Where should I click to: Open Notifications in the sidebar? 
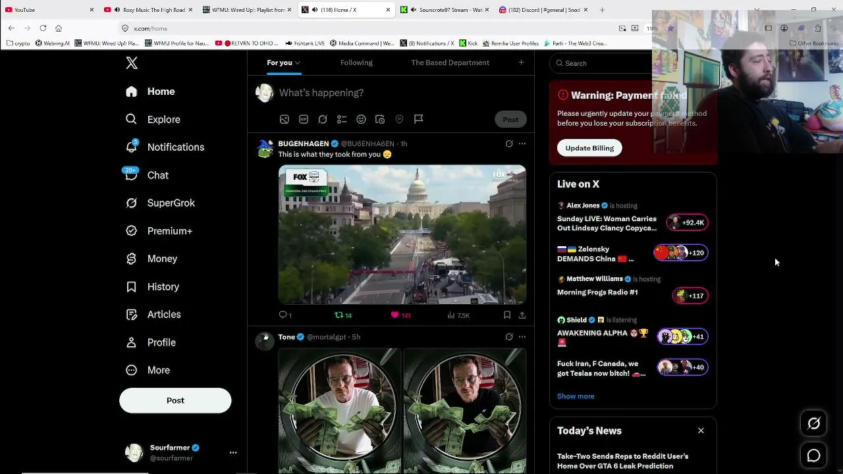click(x=165, y=147)
